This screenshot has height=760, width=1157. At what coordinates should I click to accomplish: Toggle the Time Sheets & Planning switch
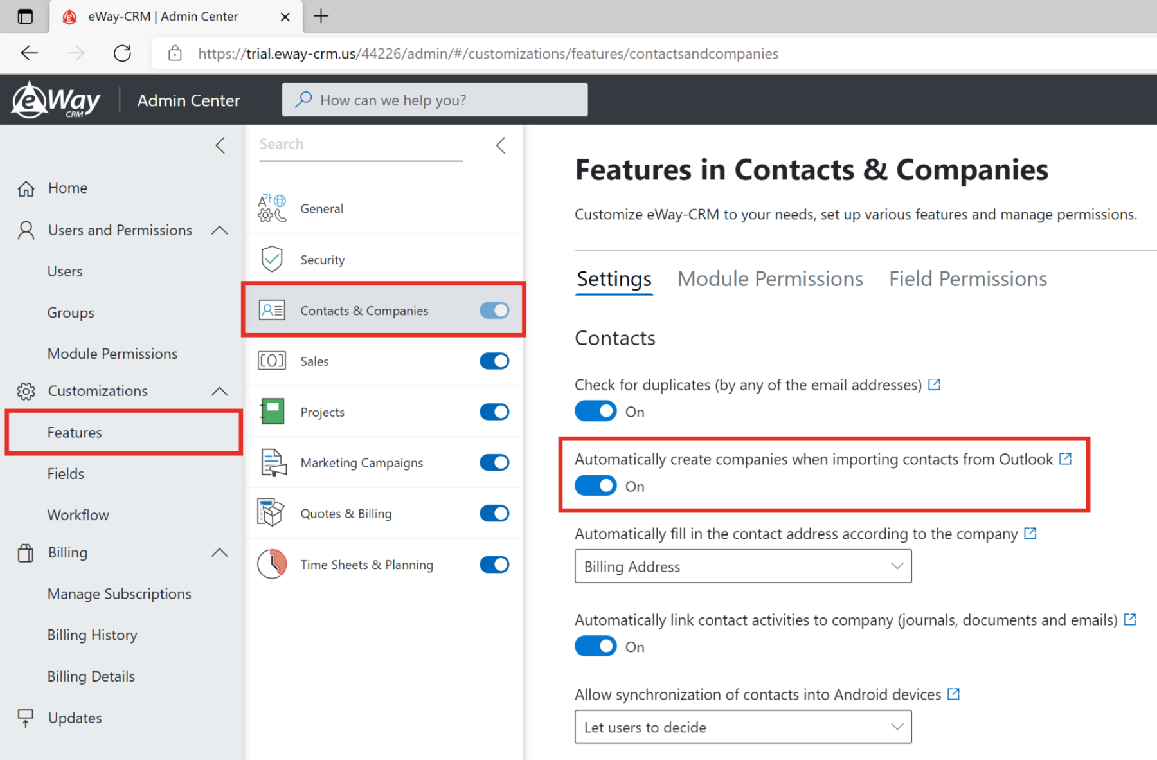coord(494,565)
